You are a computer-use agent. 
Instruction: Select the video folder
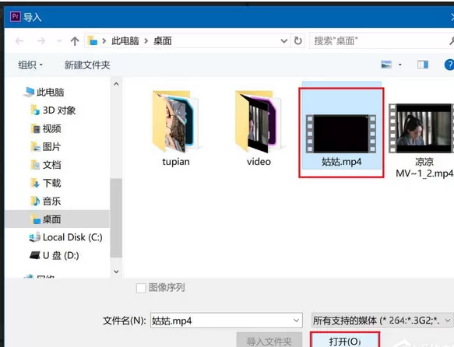(x=259, y=128)
